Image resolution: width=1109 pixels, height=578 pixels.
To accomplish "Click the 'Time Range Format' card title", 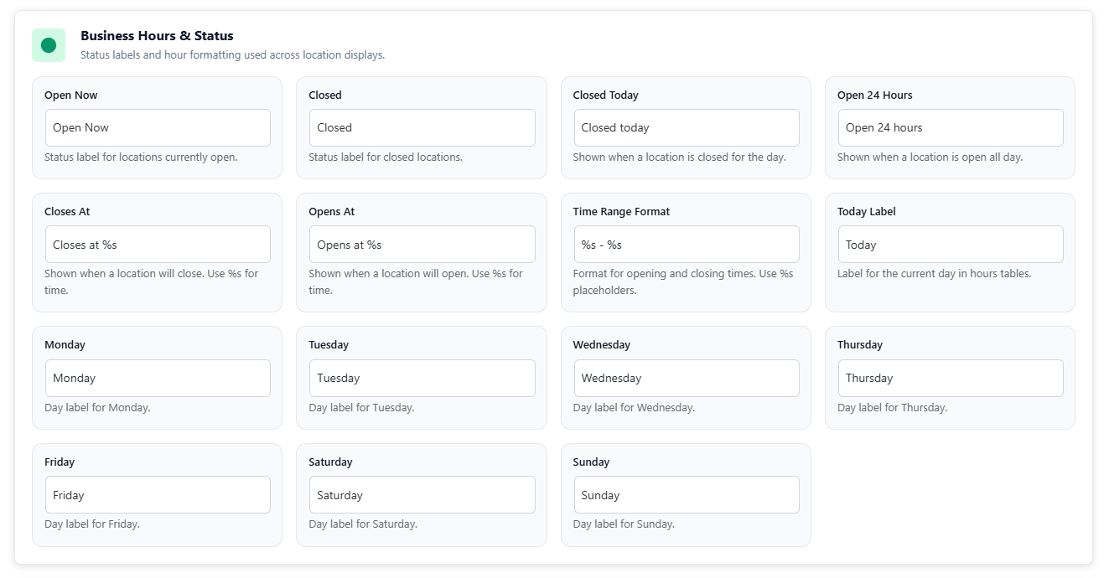I will (622, 212).
